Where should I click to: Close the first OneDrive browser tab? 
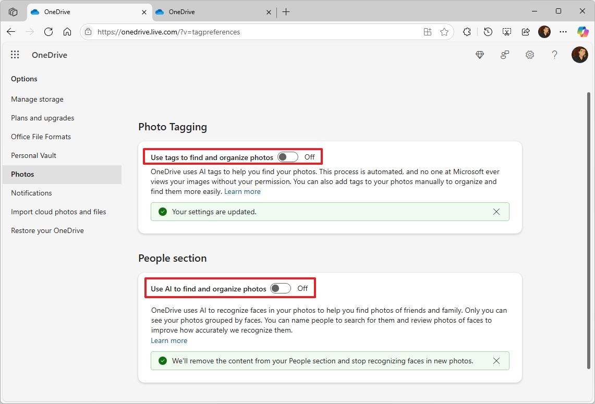[x=144, y=12]
